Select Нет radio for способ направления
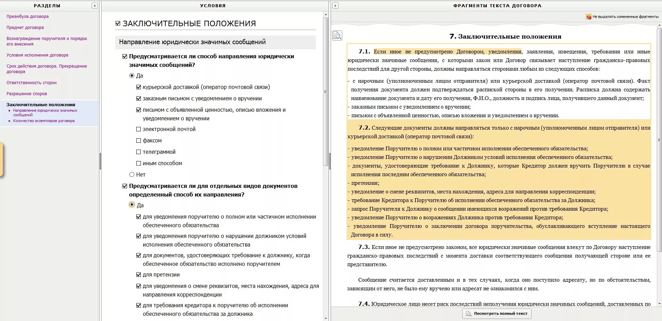 [x=132, y=174]
